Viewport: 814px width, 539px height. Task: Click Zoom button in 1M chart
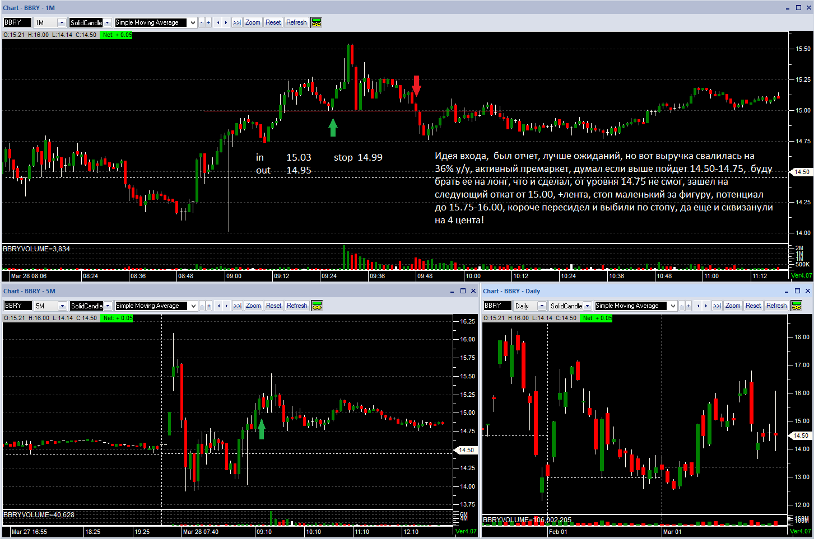pos(253,22)
